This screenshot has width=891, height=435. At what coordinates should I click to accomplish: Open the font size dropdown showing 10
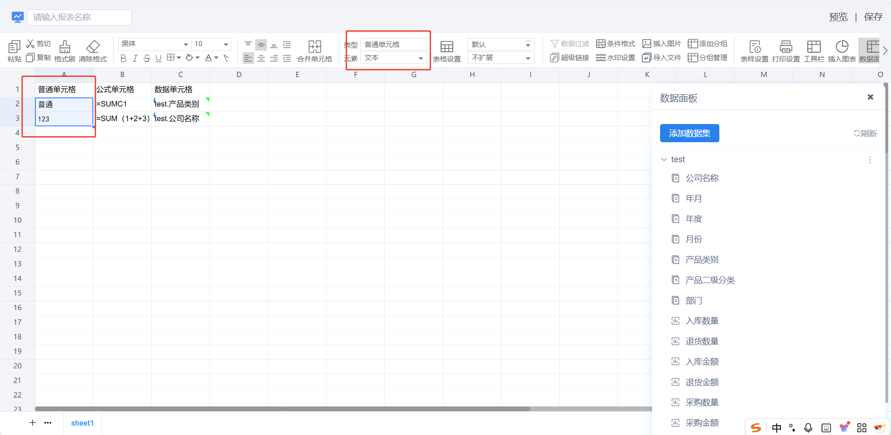212,44
